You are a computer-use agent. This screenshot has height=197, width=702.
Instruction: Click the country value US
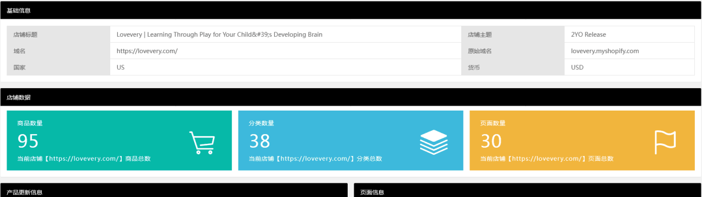[x=121, y=67]
